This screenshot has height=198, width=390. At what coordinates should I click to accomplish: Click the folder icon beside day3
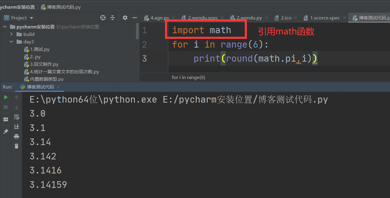19,42
